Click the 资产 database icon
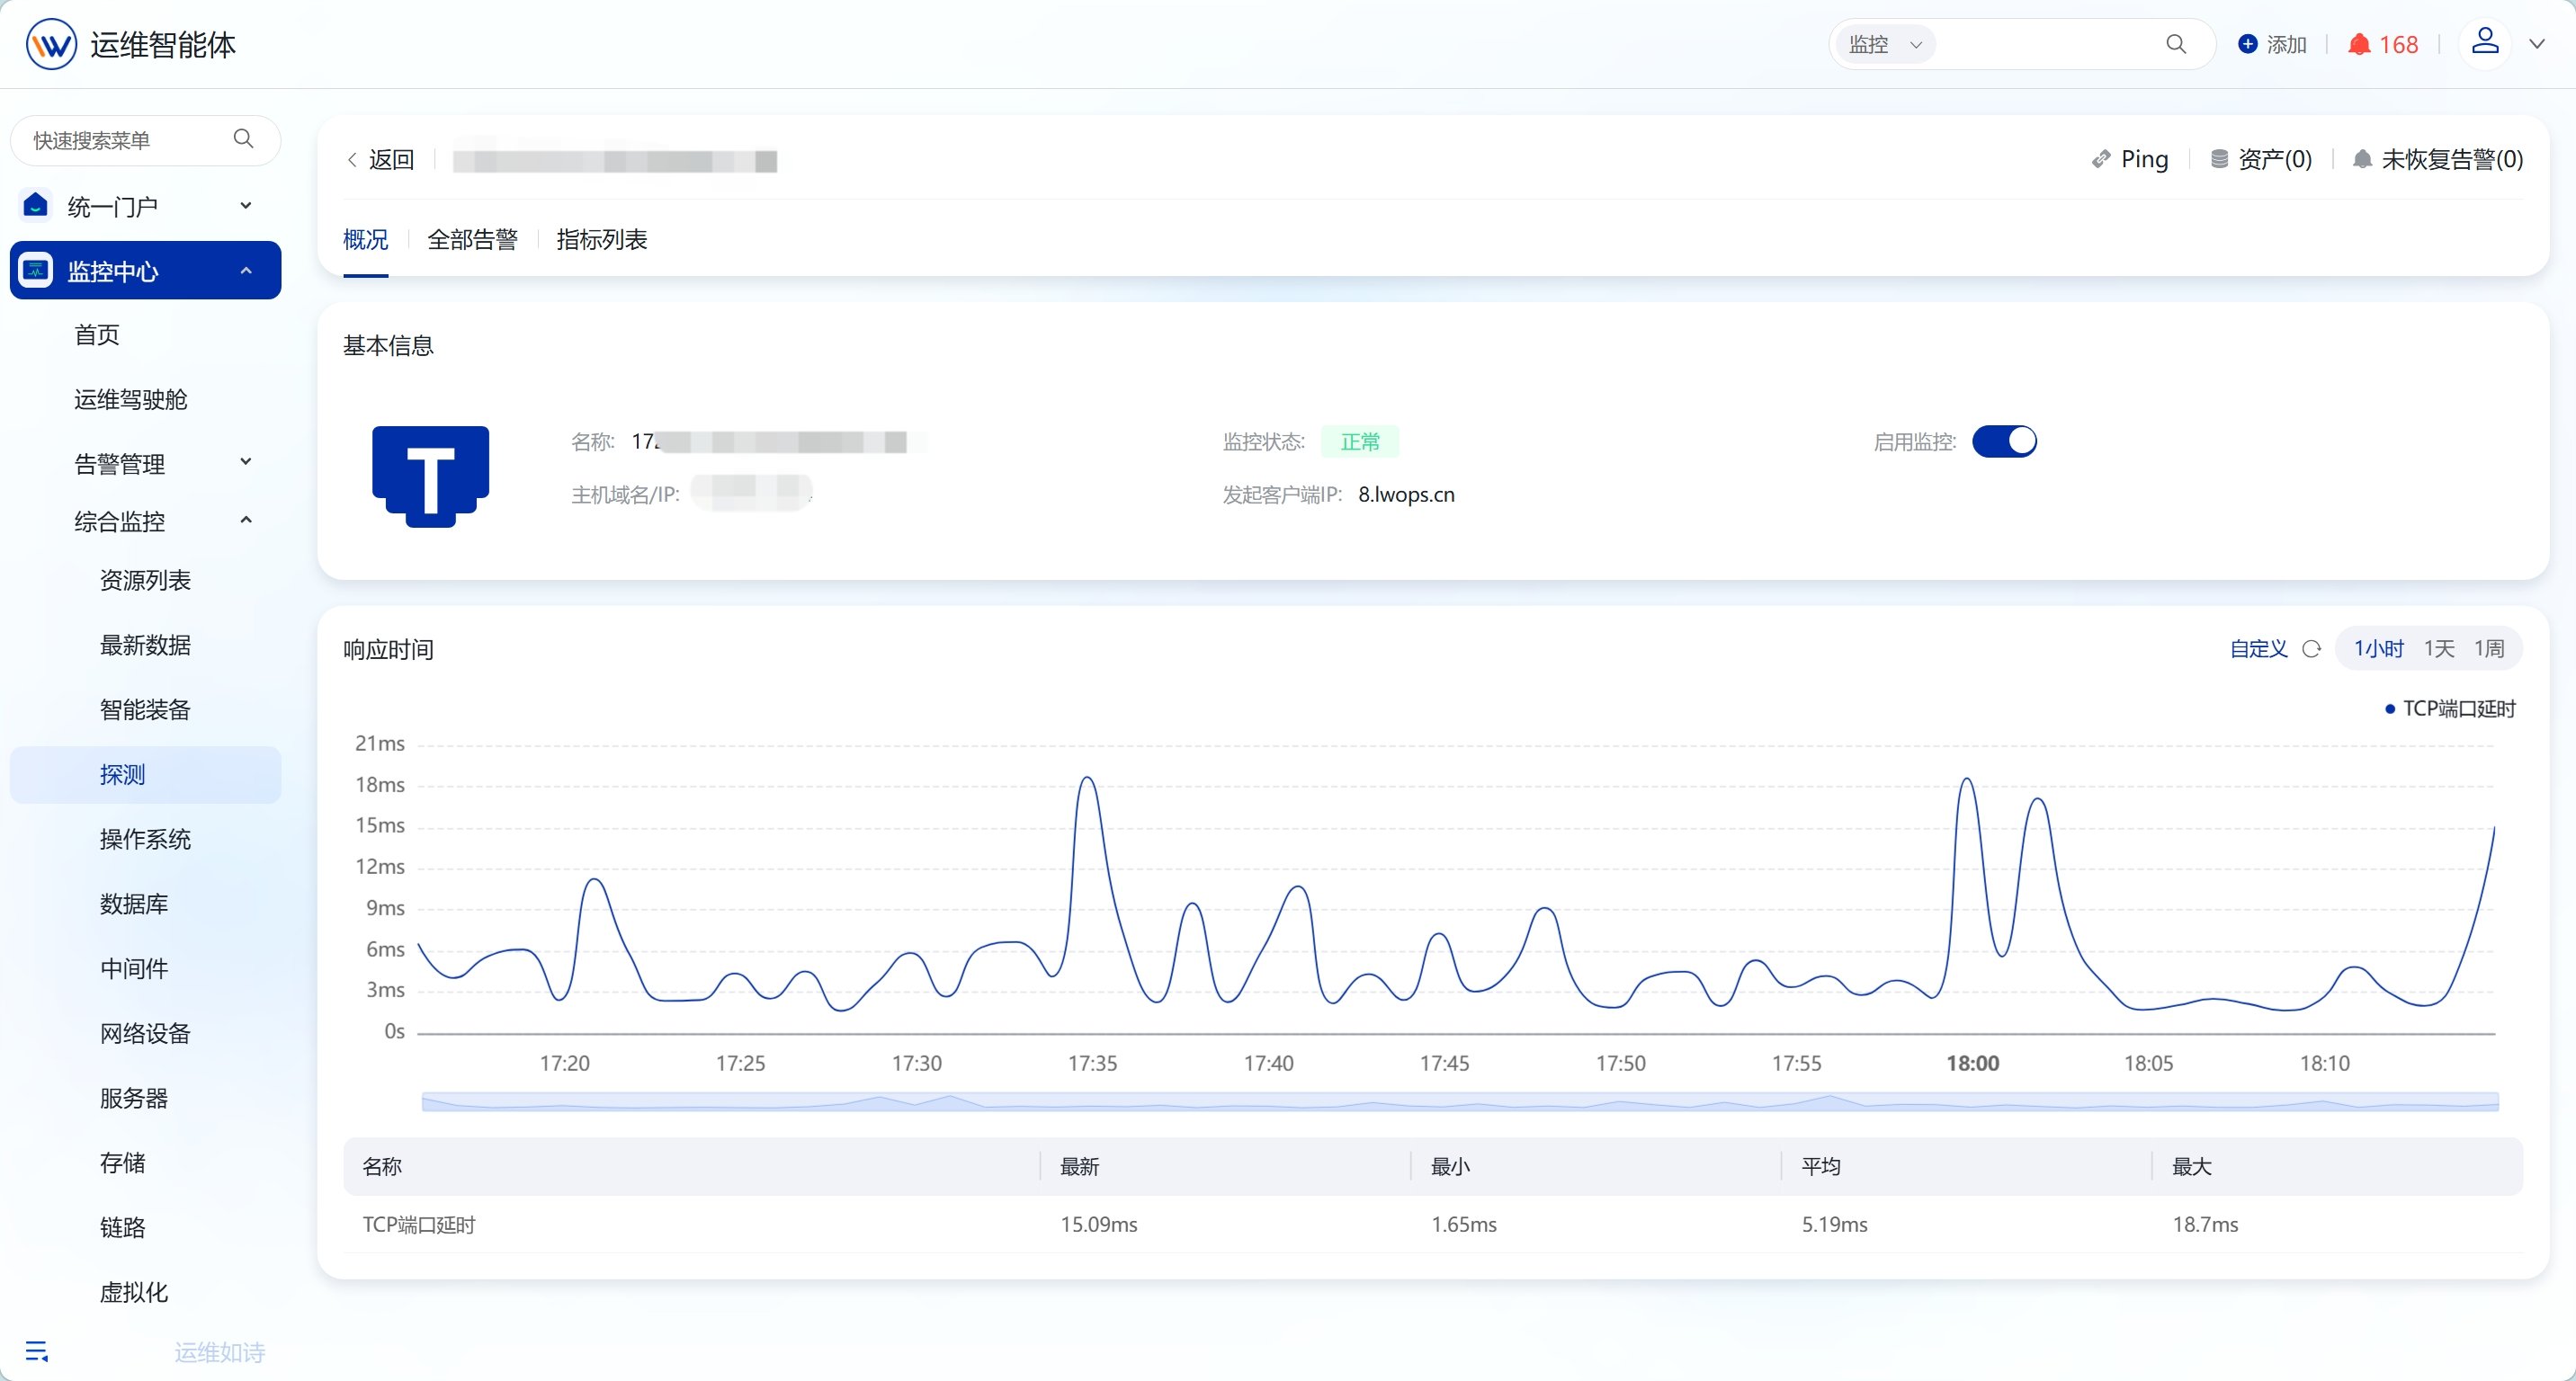 tap(2219, 159)
